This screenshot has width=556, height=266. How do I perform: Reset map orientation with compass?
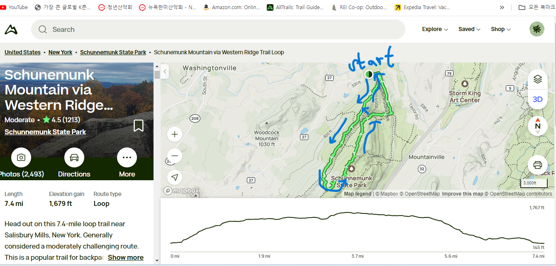tap(538, 126)
